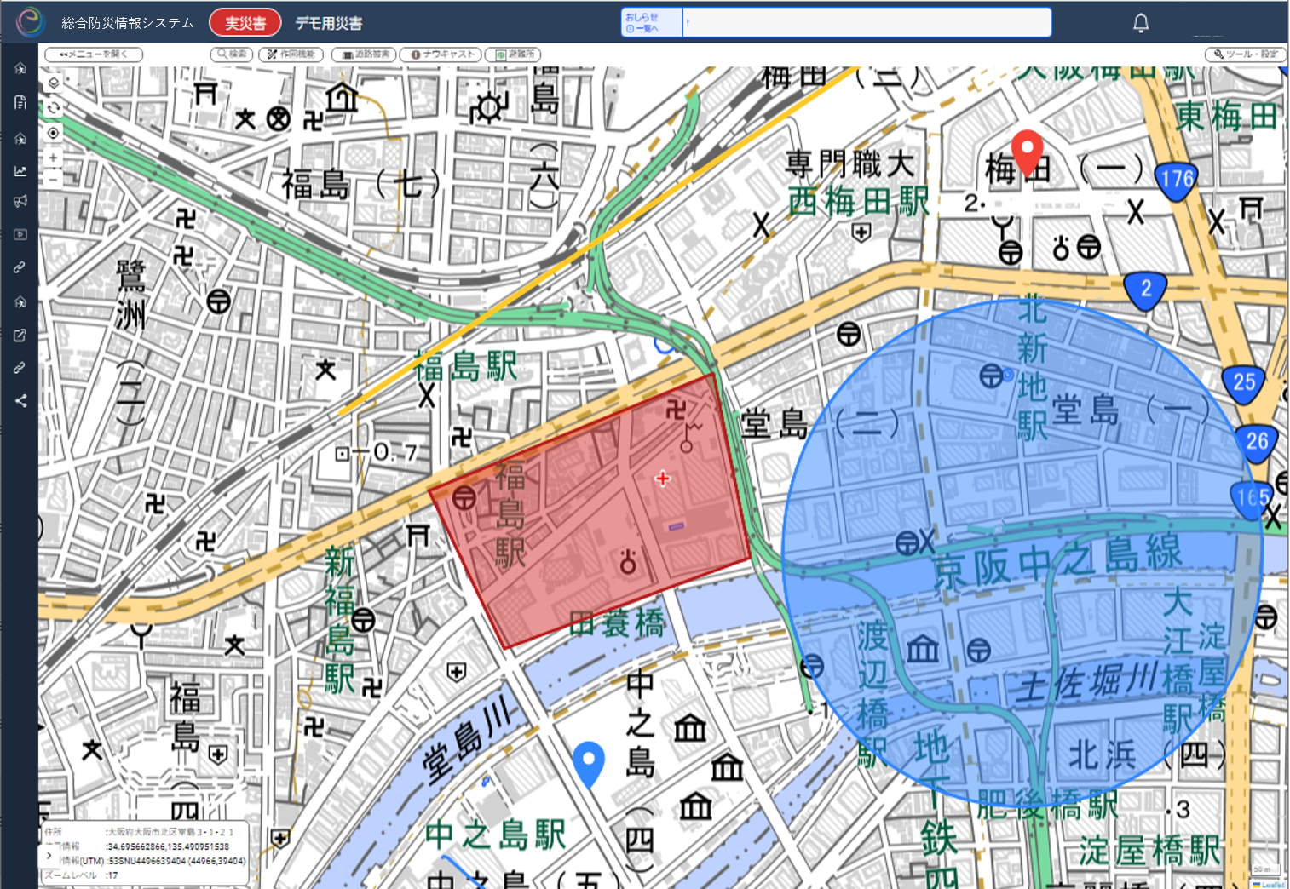1290x889 pixels.
Task: Click the house icon above the document icon
Action: pyautogui.click(x=20, y=68)
